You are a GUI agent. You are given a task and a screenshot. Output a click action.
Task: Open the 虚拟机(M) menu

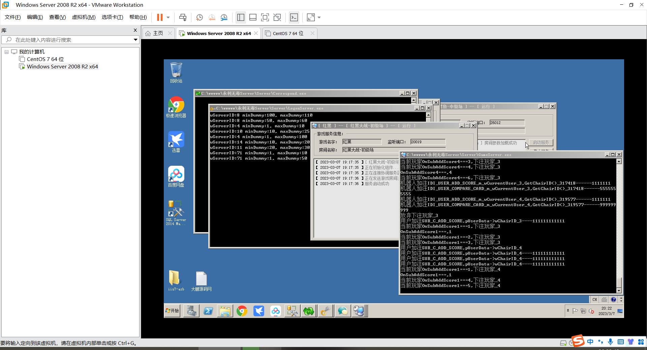click(84, 17)
